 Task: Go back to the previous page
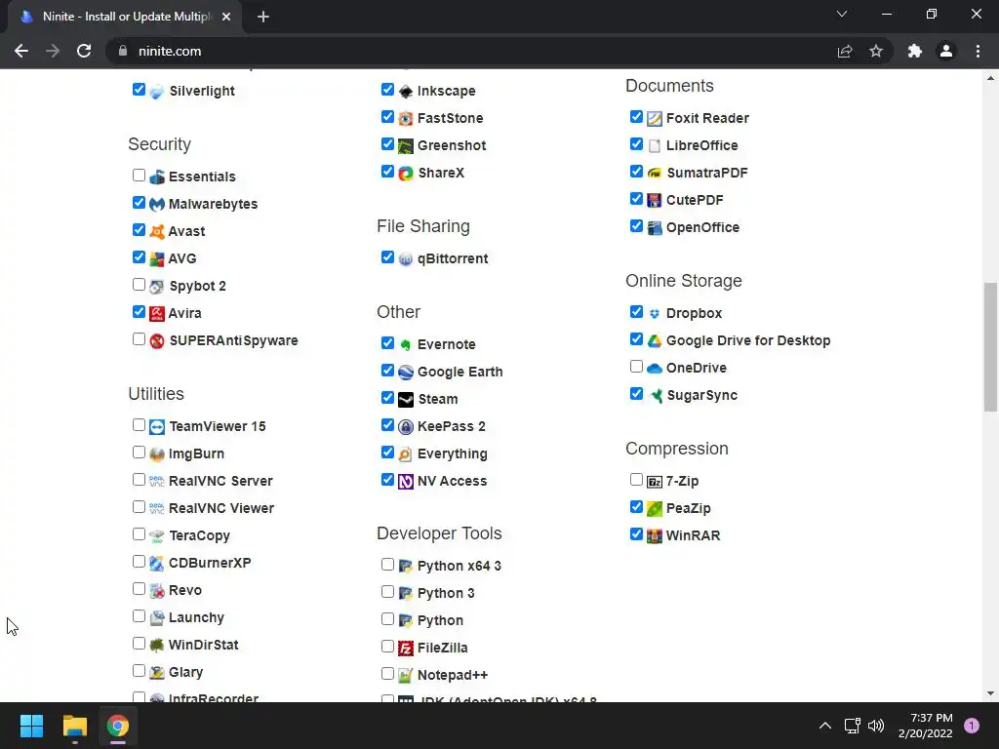click(21, 51)
